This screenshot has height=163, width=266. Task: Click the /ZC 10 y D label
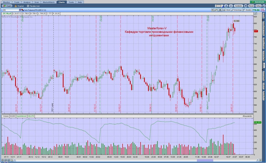(7, 13)
